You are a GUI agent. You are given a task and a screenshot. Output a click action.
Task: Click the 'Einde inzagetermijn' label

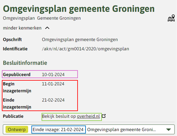pyautogui.click(x=17, y=103)
